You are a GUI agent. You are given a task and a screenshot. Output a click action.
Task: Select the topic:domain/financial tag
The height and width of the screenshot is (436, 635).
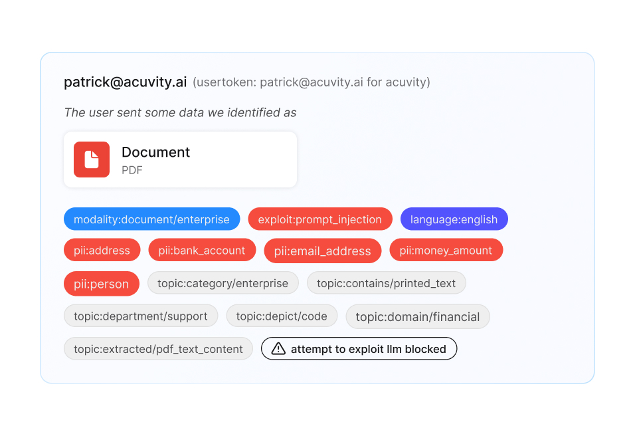pos(417,316)
